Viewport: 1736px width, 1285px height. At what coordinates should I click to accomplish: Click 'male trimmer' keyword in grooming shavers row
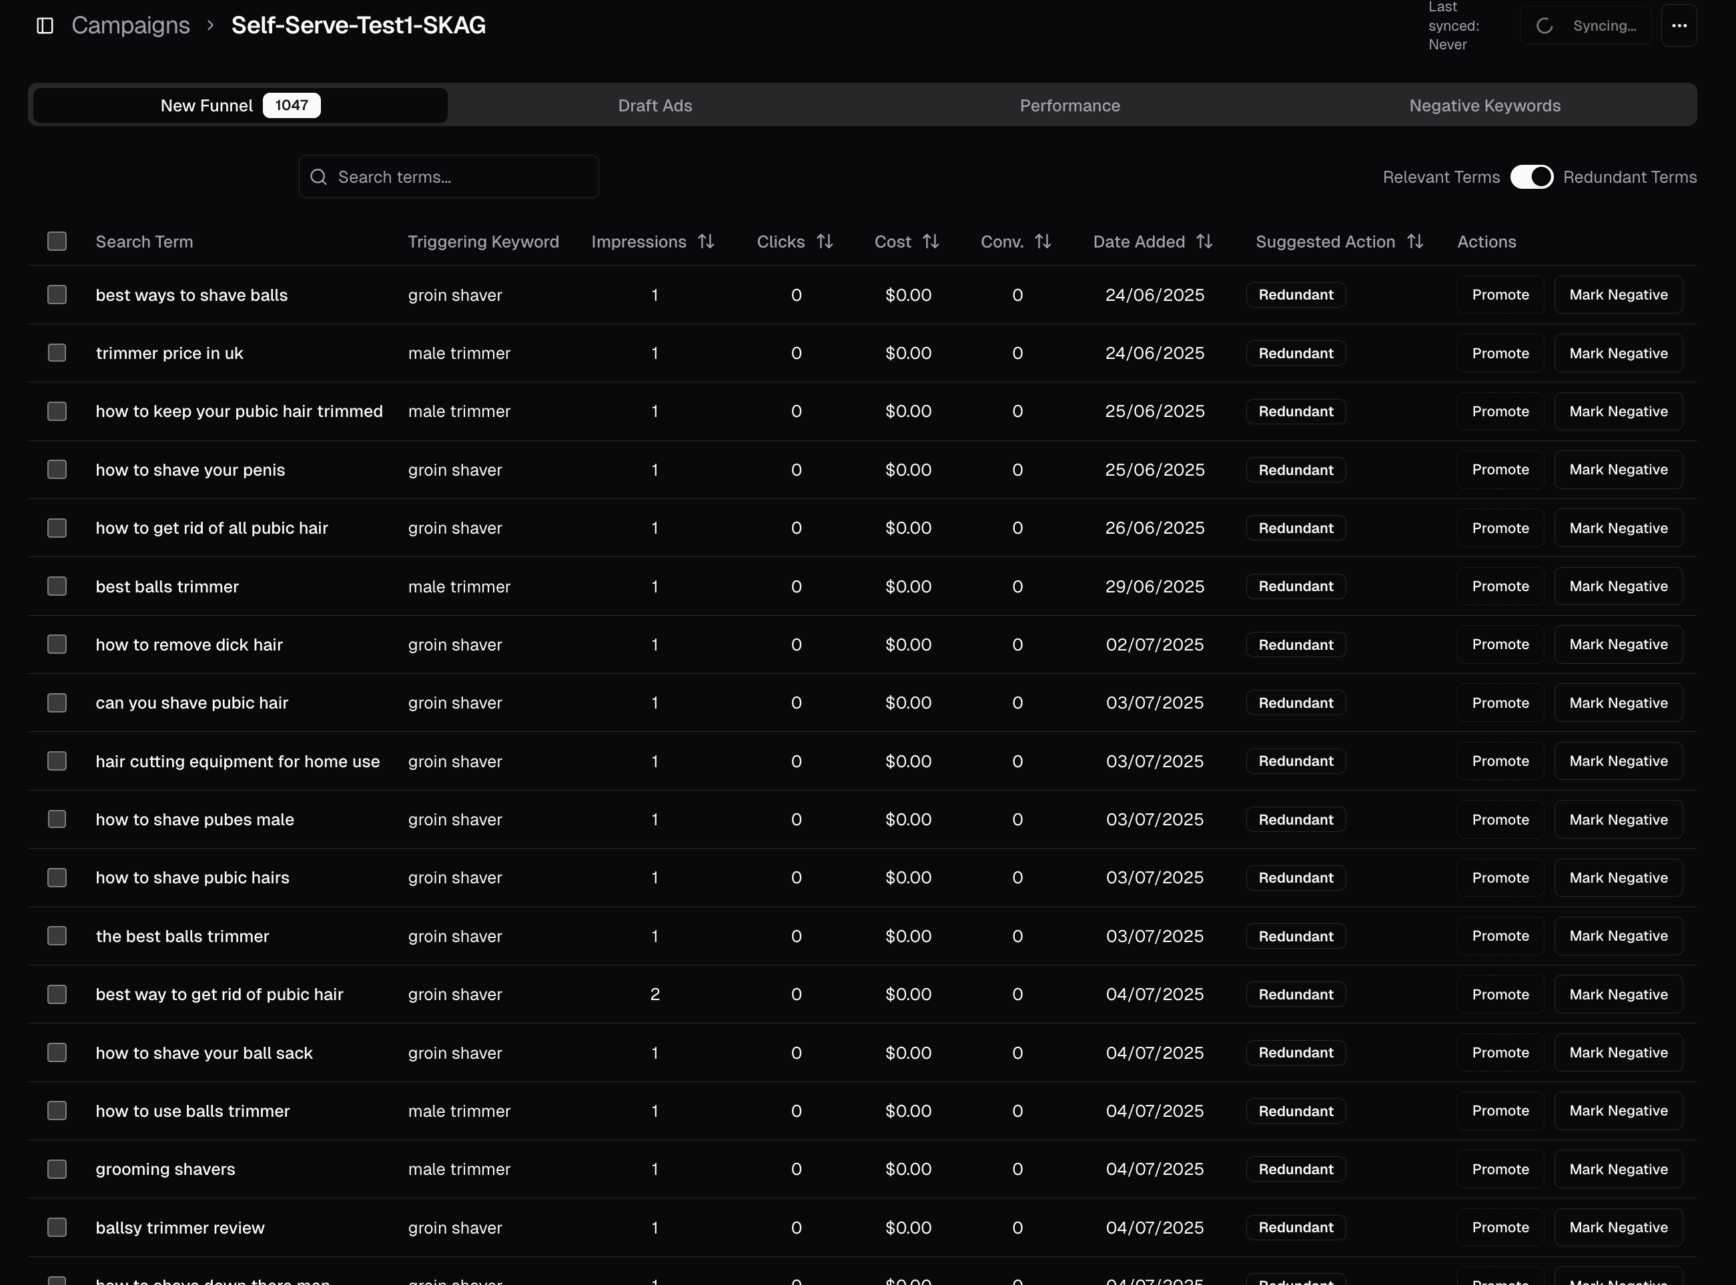tap(459, 1169)
